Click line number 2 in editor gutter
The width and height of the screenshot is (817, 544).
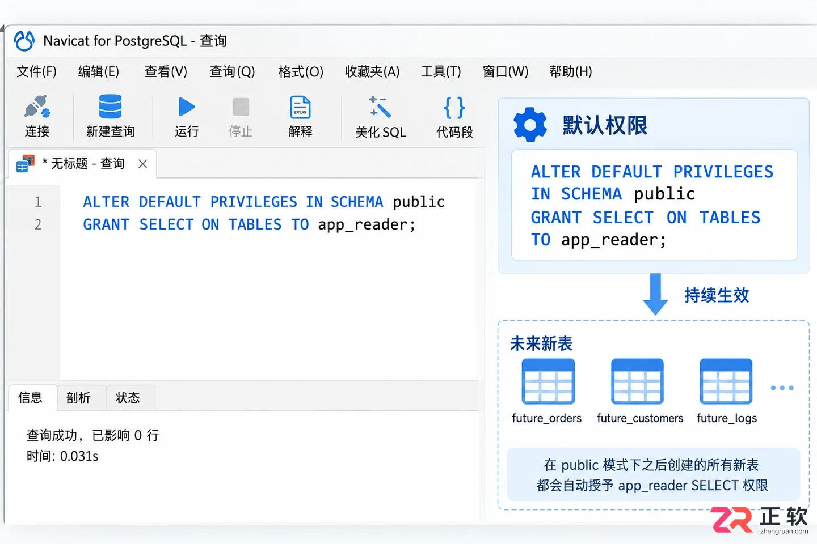38,224
